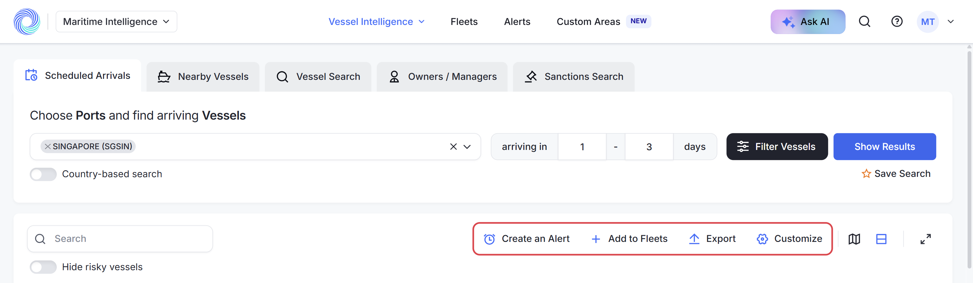Expand results to fullscreen icon
Image resolution: width=973 pixels, height=283 pixels.
pyautogui.click(x=925, y=239)
